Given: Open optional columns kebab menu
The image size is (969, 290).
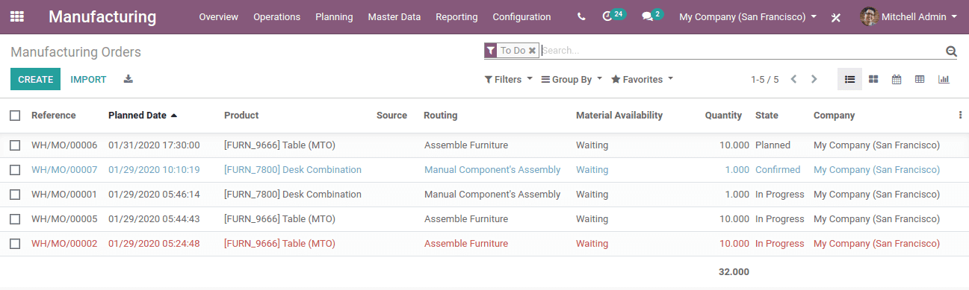Looking at the screenshot, I should point(960,115).
